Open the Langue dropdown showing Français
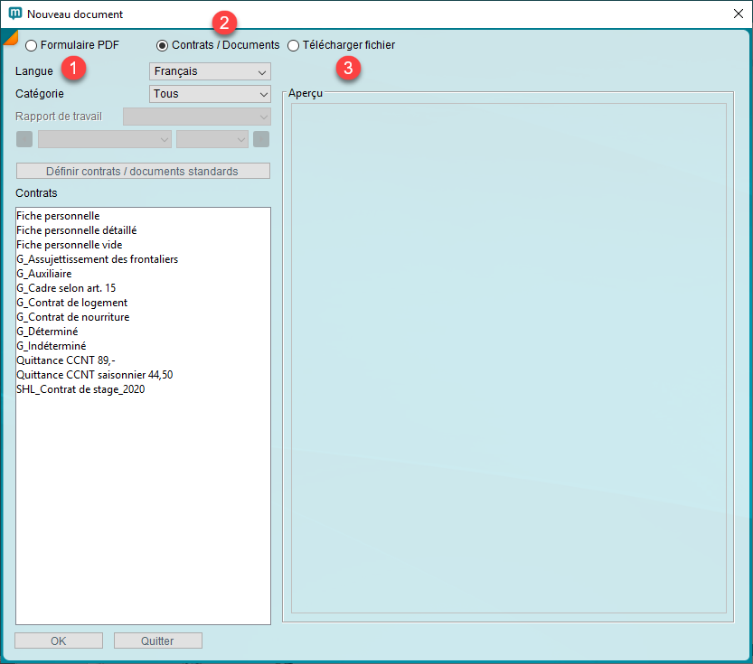The height and width of the screenshot is (664, 753). pyautogui.click(x=210, y=71)
